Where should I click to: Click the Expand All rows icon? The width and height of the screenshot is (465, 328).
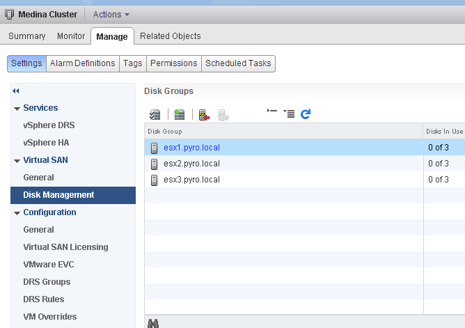pyautogui.click(x=290, y=114)
